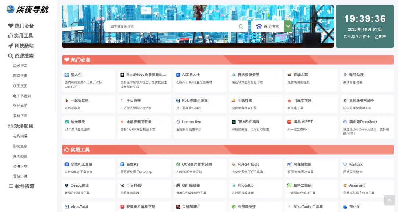
Task: Click the 柒夜导航 site logo
Action: (27, 9)
